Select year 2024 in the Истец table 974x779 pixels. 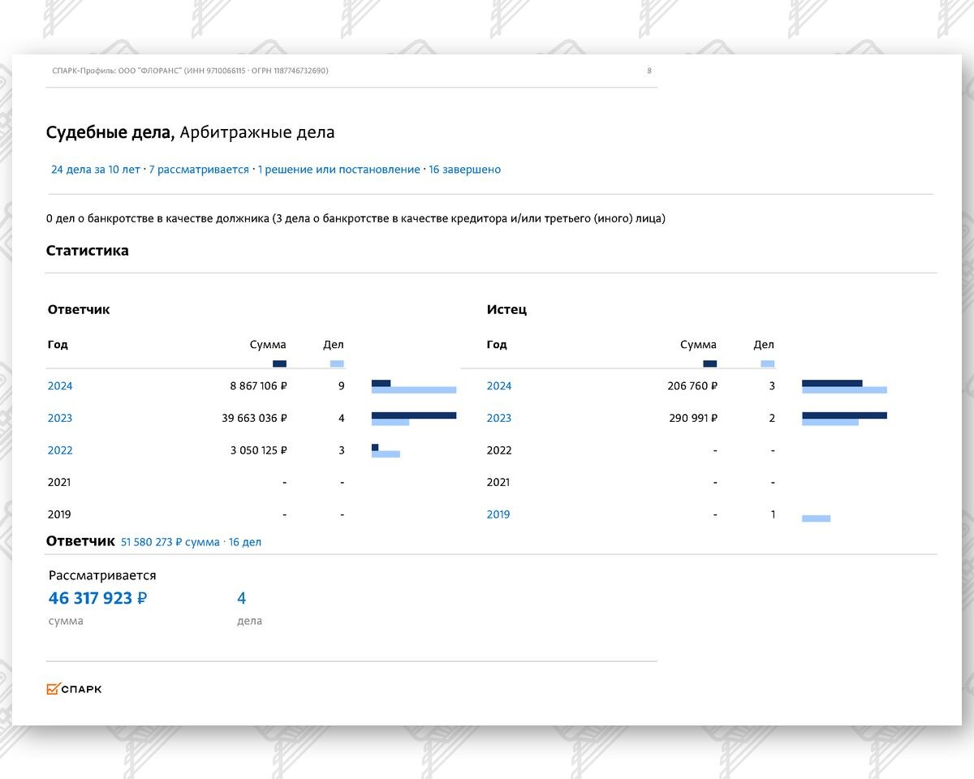[499, 386]
